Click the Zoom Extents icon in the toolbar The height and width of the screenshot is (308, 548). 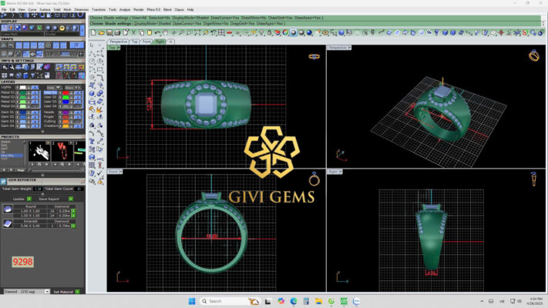coord(197,32)
